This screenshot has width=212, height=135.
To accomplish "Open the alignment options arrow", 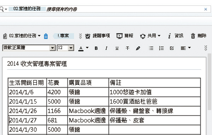I will point(189,48).
